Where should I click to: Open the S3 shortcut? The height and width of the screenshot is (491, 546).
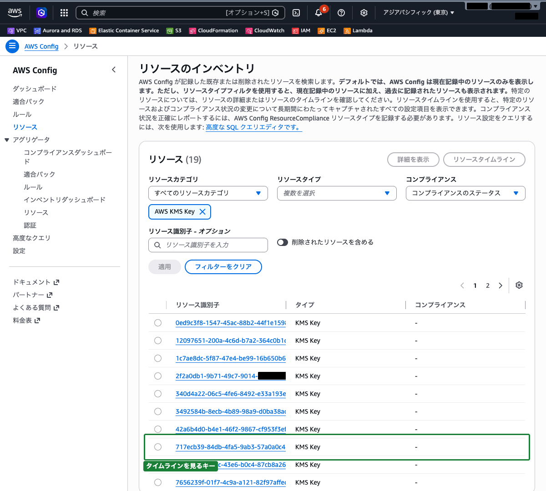click(x=174, y=30)
